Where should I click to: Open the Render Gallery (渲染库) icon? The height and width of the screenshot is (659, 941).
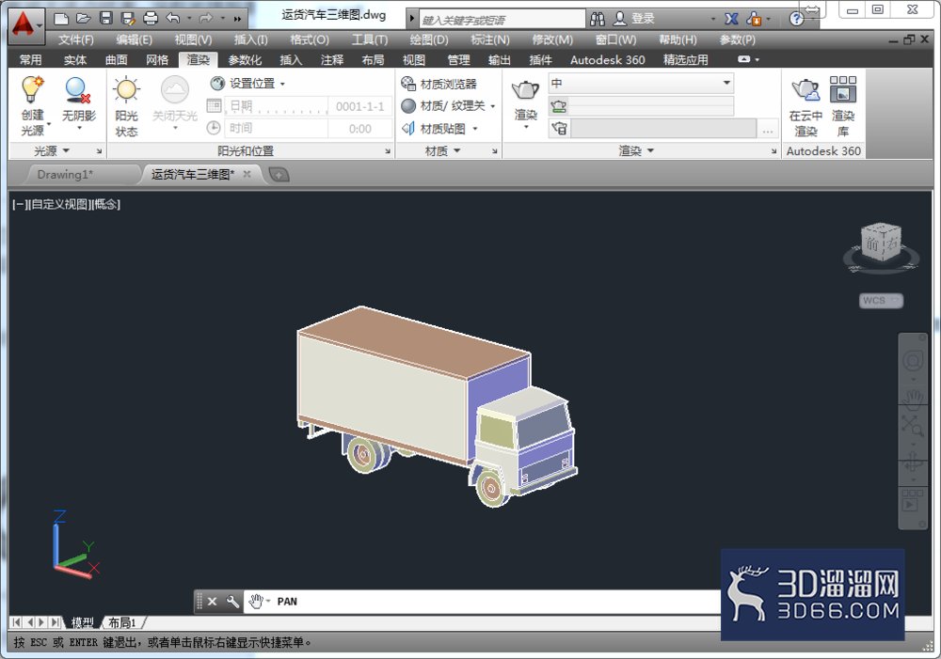coord(842,89)
